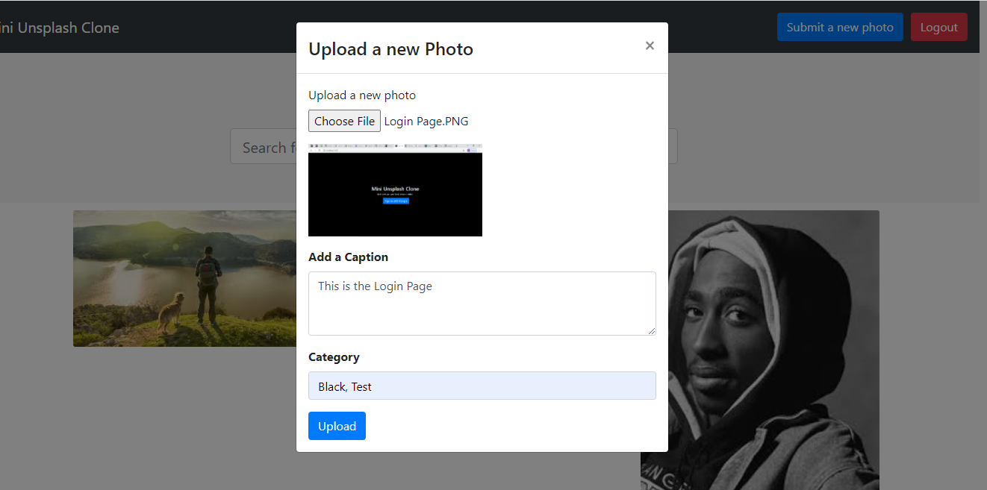Click the Category label above the input
This screenshot has width=987, height=490.
[334, 356]
